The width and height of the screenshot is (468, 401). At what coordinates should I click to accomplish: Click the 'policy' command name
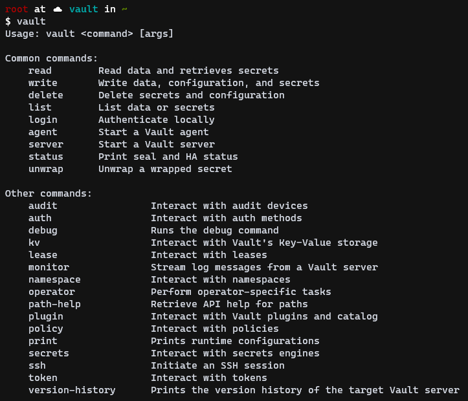[46, 329]
